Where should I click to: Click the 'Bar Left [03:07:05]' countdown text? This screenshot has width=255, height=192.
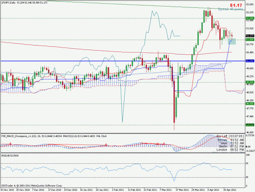pos(230,136)
